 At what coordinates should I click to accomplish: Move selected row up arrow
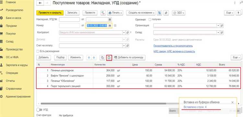pyautogui.click(x=89, y=57)
